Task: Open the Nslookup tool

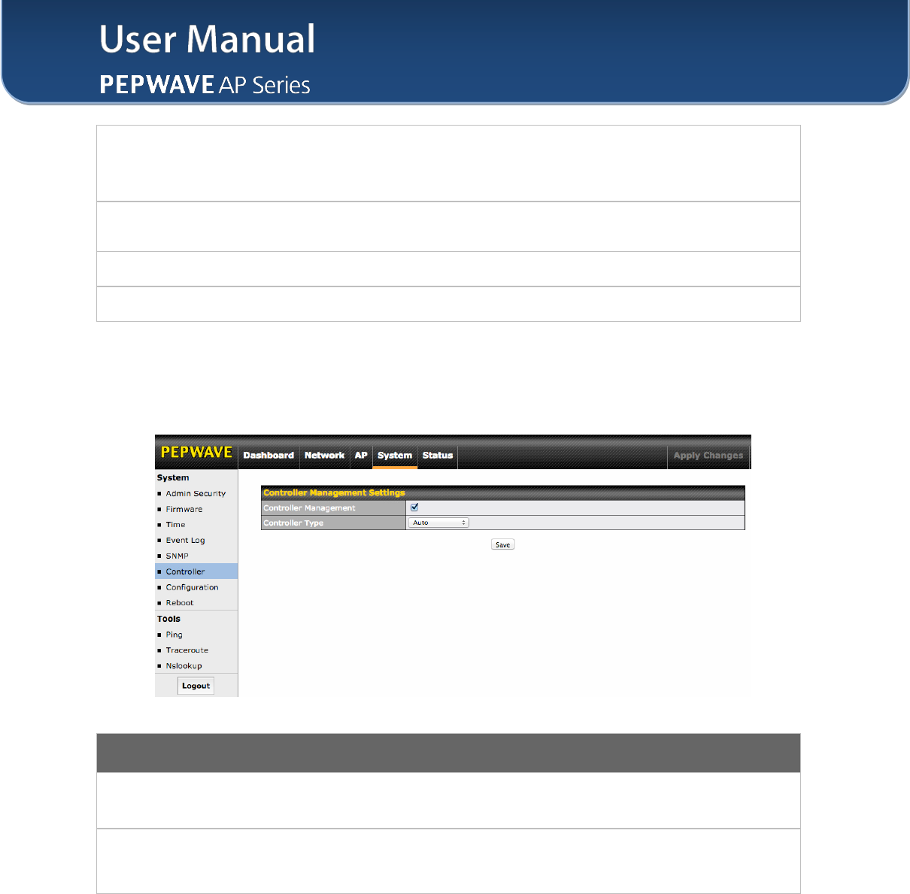Action: tap(184, 666)
